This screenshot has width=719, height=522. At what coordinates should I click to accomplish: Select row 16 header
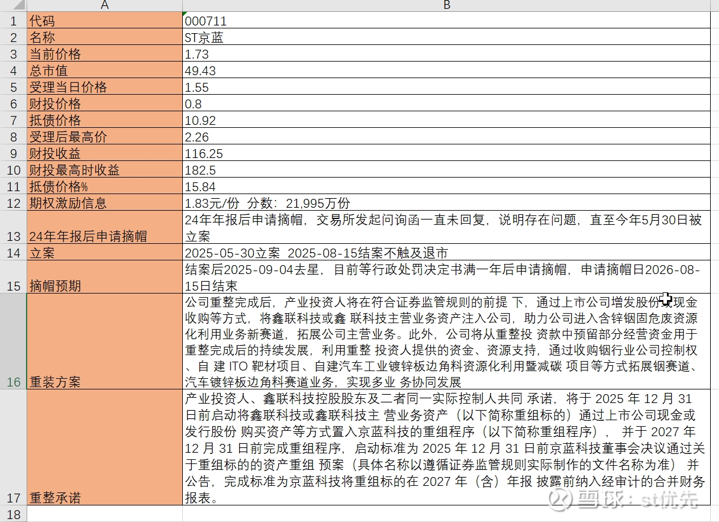point(13,341)
